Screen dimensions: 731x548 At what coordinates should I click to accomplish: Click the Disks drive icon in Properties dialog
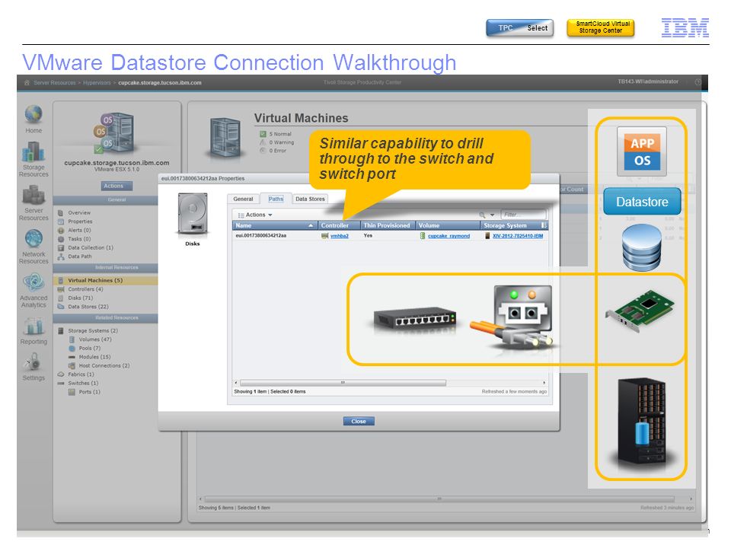click(193, 214)
